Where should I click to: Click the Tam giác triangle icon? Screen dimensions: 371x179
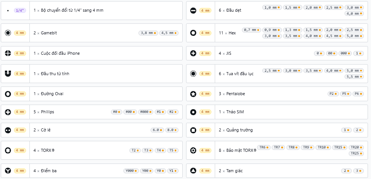tap(193, 171)
